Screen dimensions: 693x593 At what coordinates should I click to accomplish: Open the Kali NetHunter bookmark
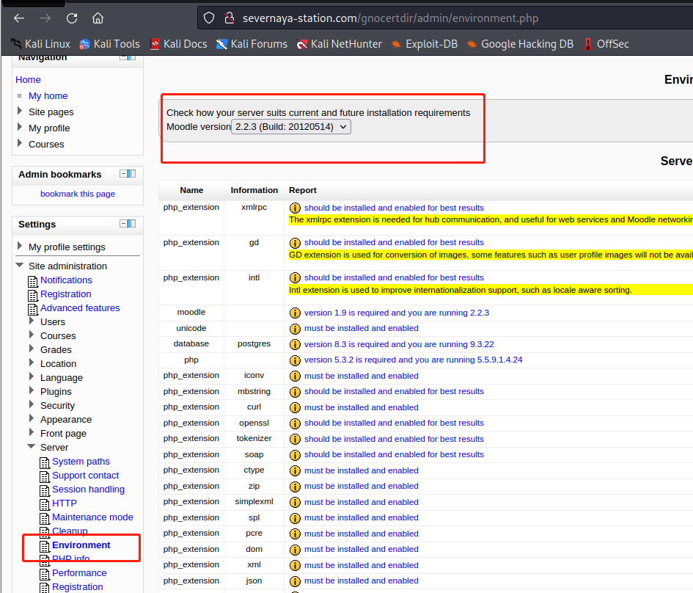click(340, 44)
